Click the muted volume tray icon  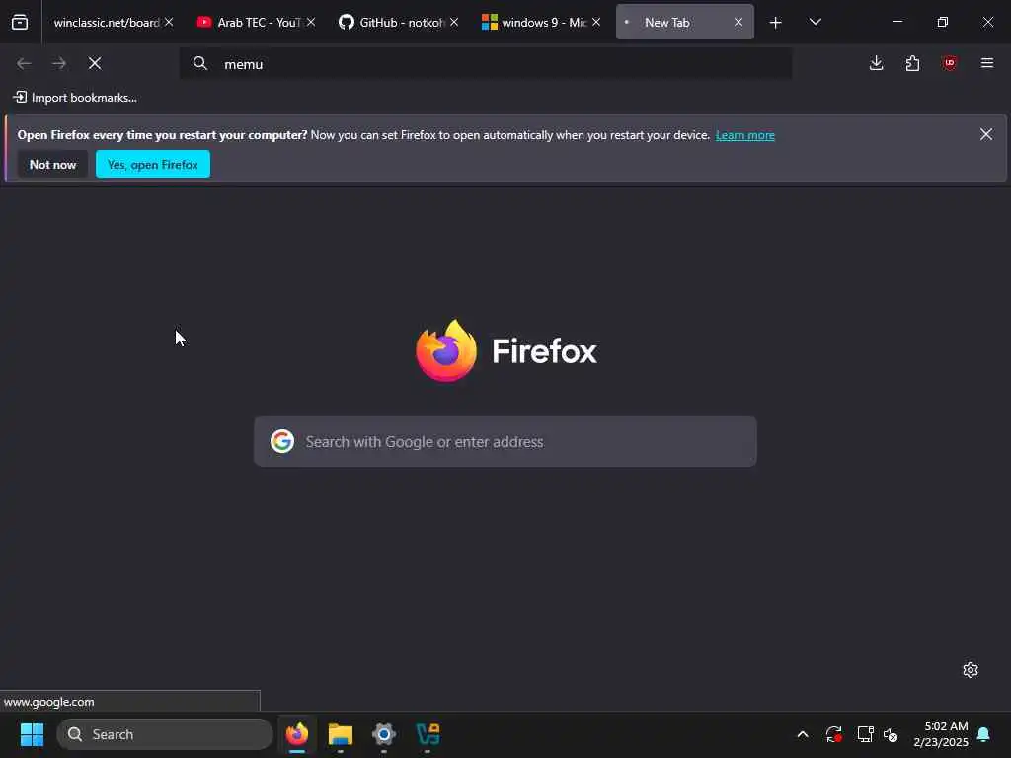892,734
